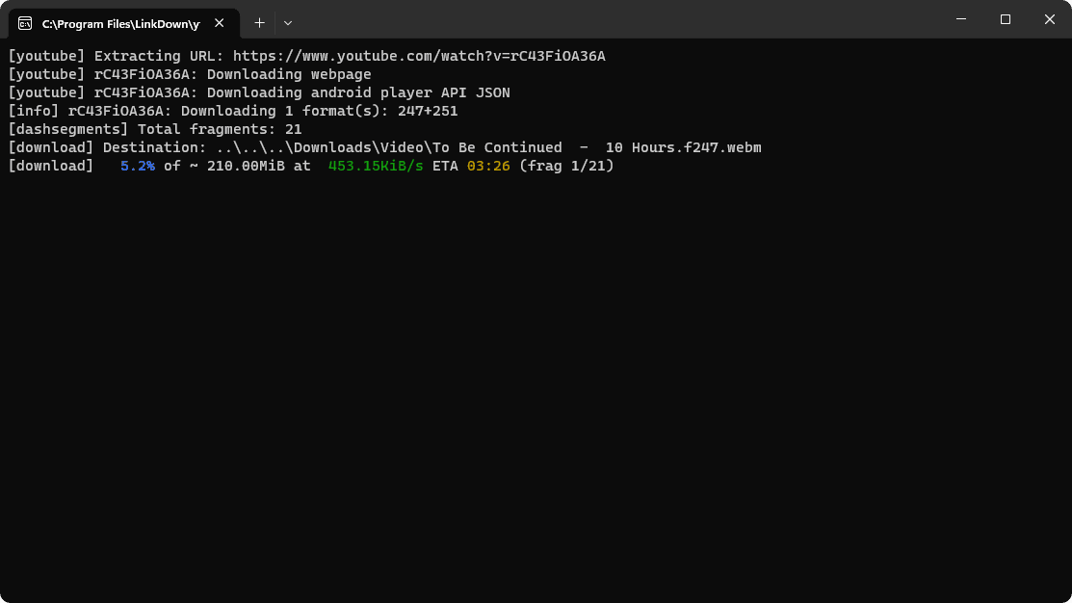Open a new terminal tab
The height and width of the screenshot is (603, 1072).
[259, 22]
